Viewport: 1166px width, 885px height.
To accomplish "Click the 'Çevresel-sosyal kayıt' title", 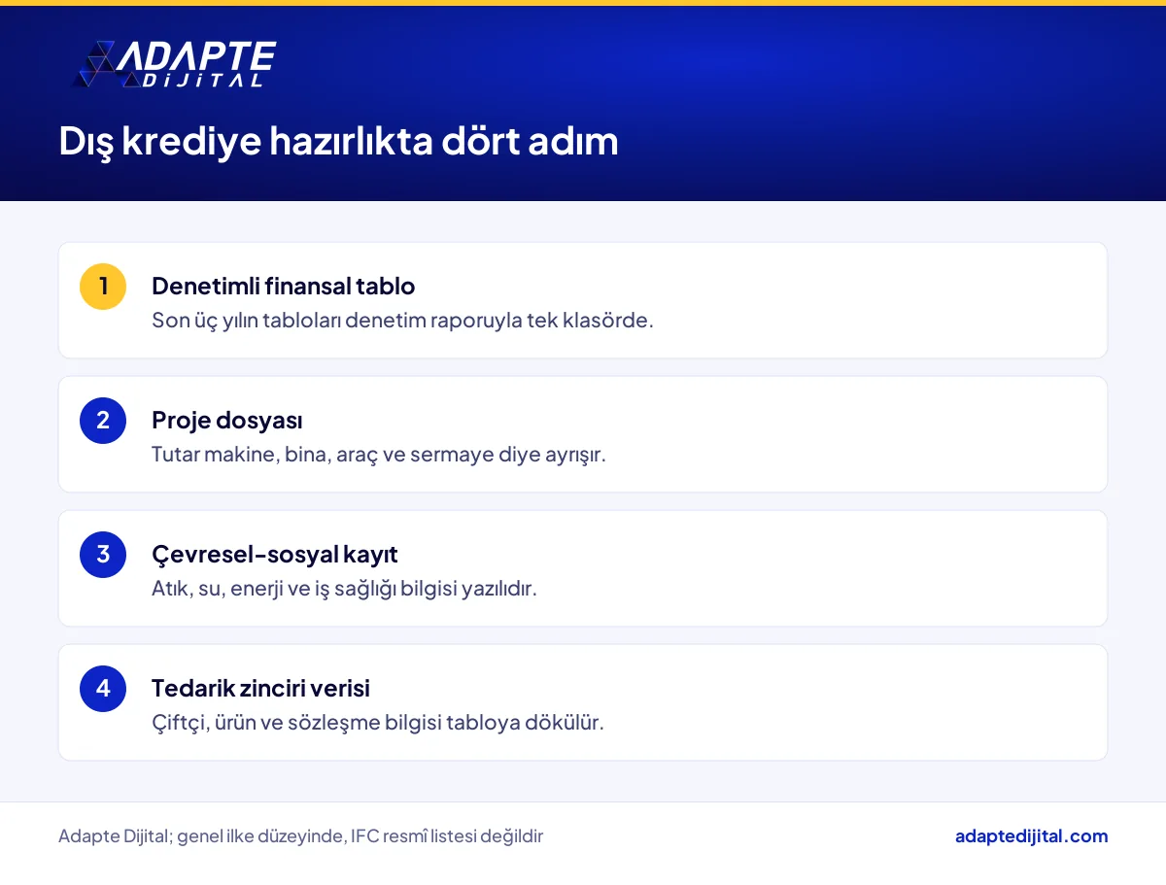I will [x=275, y=555].
